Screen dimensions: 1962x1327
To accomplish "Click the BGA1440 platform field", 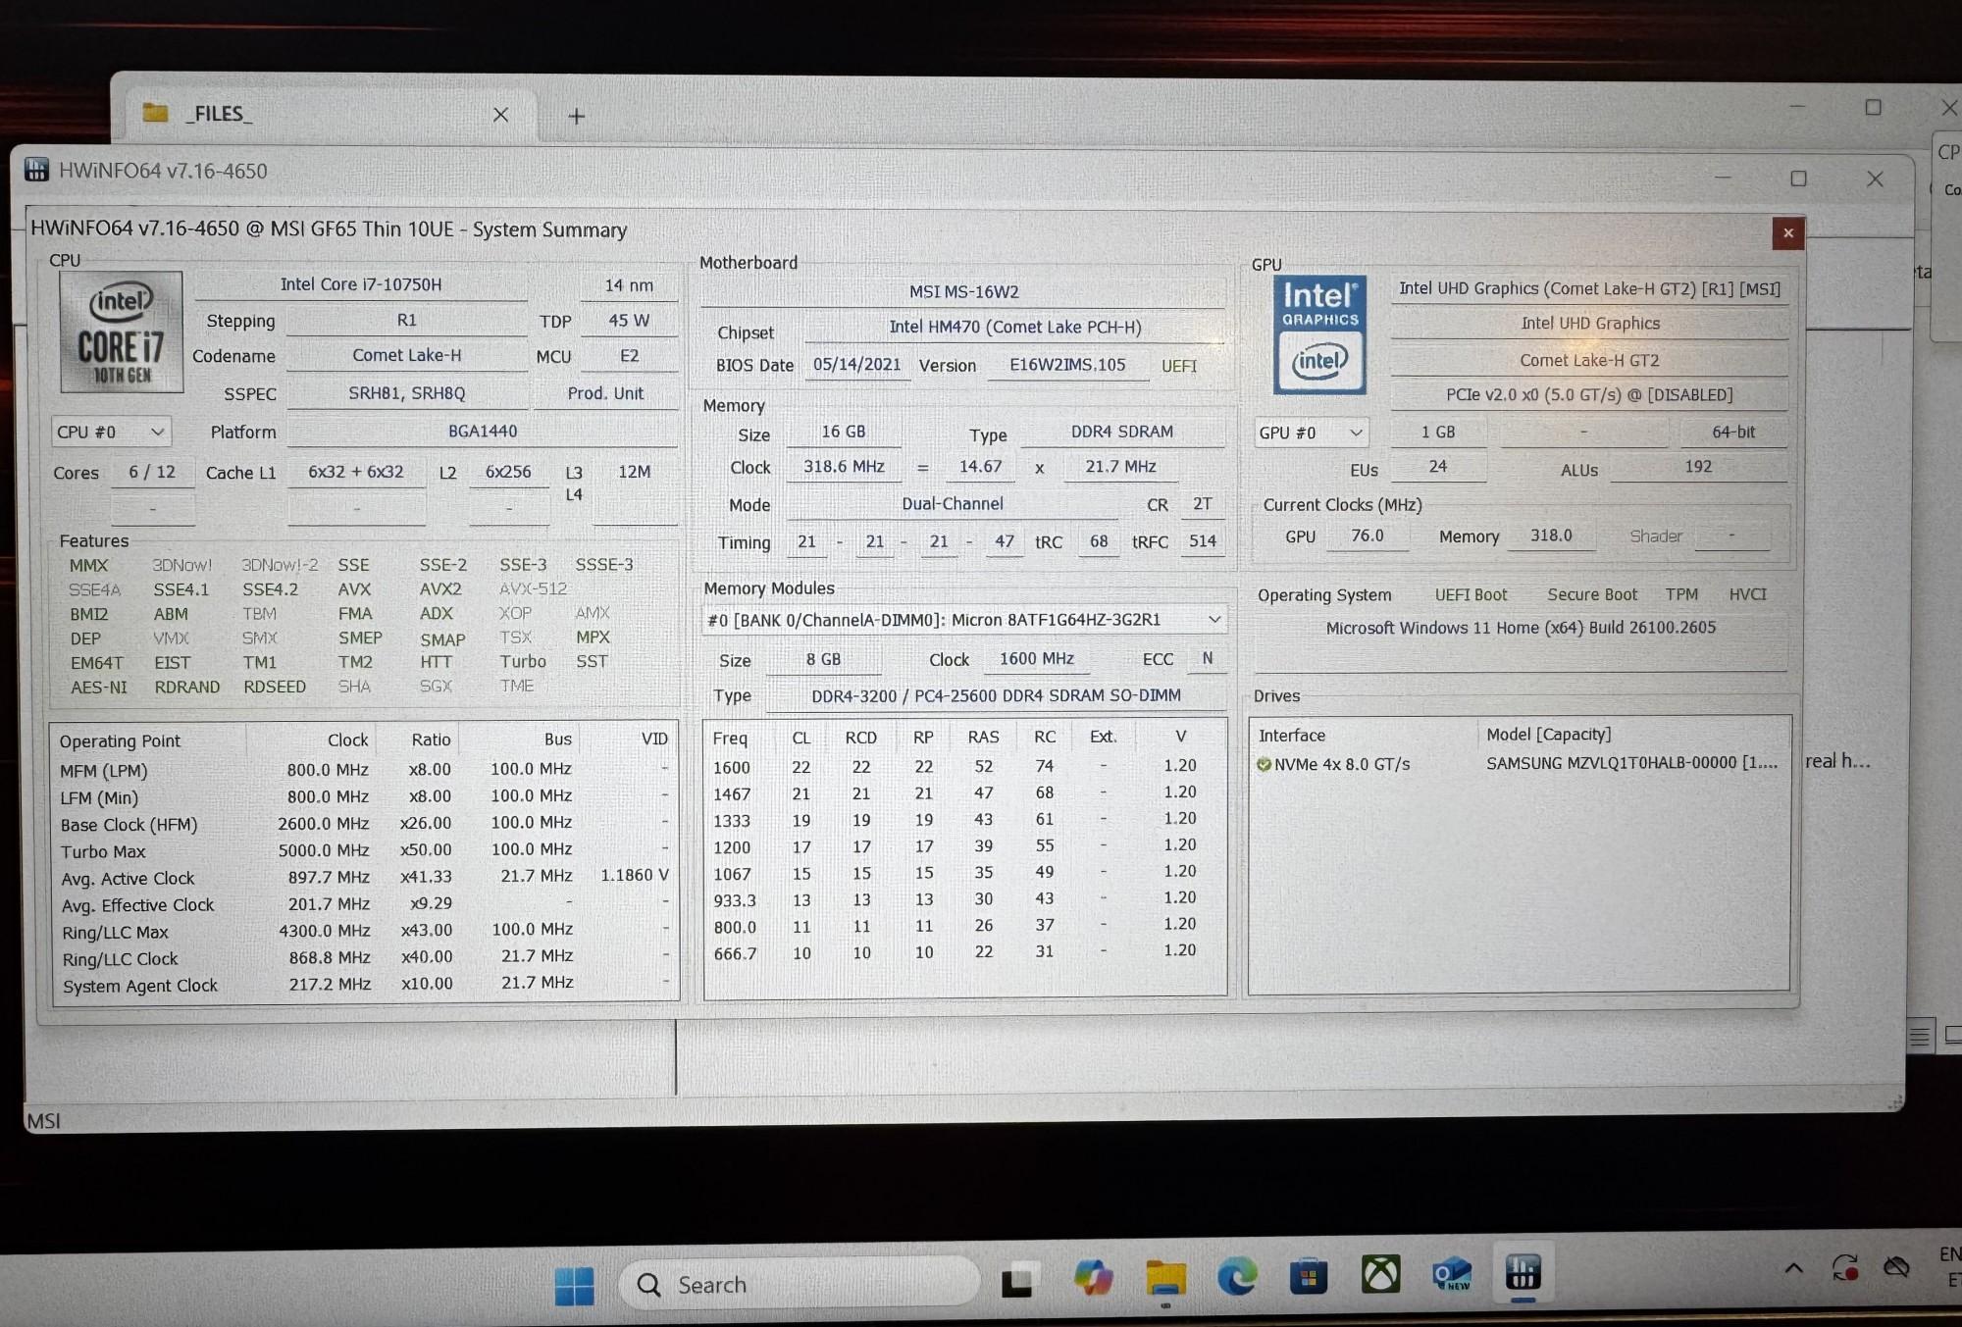I will pos(482,431).
